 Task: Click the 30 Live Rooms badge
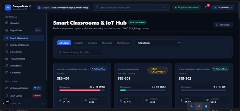point(137,23)
